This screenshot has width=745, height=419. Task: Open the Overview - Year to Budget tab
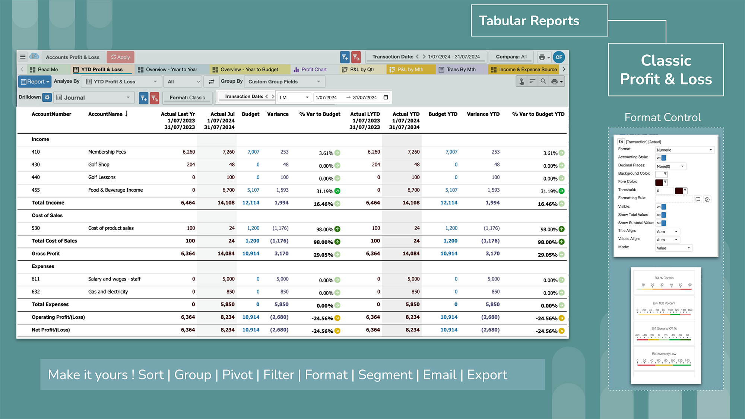[x=249, y=69]
